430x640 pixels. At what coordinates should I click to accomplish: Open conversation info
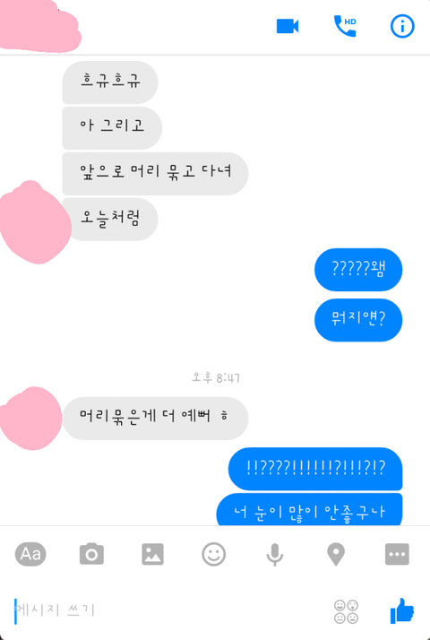pyautogui.click(x=402, y=27)
